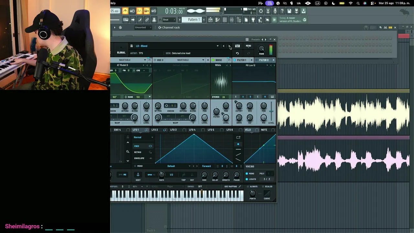
Task: Open macOS menu bar search
Action: click(x=358, y=3)
